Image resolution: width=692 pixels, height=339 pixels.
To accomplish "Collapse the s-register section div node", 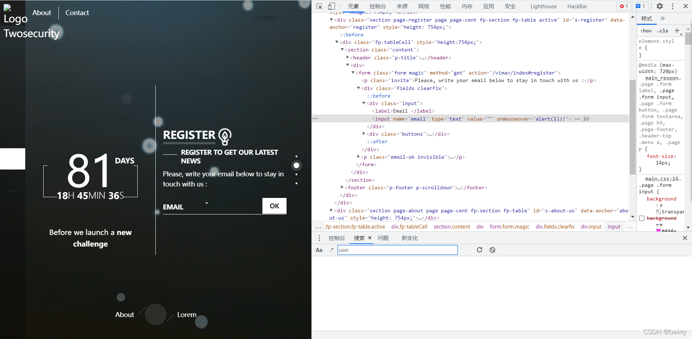I will tap(331, 20).
